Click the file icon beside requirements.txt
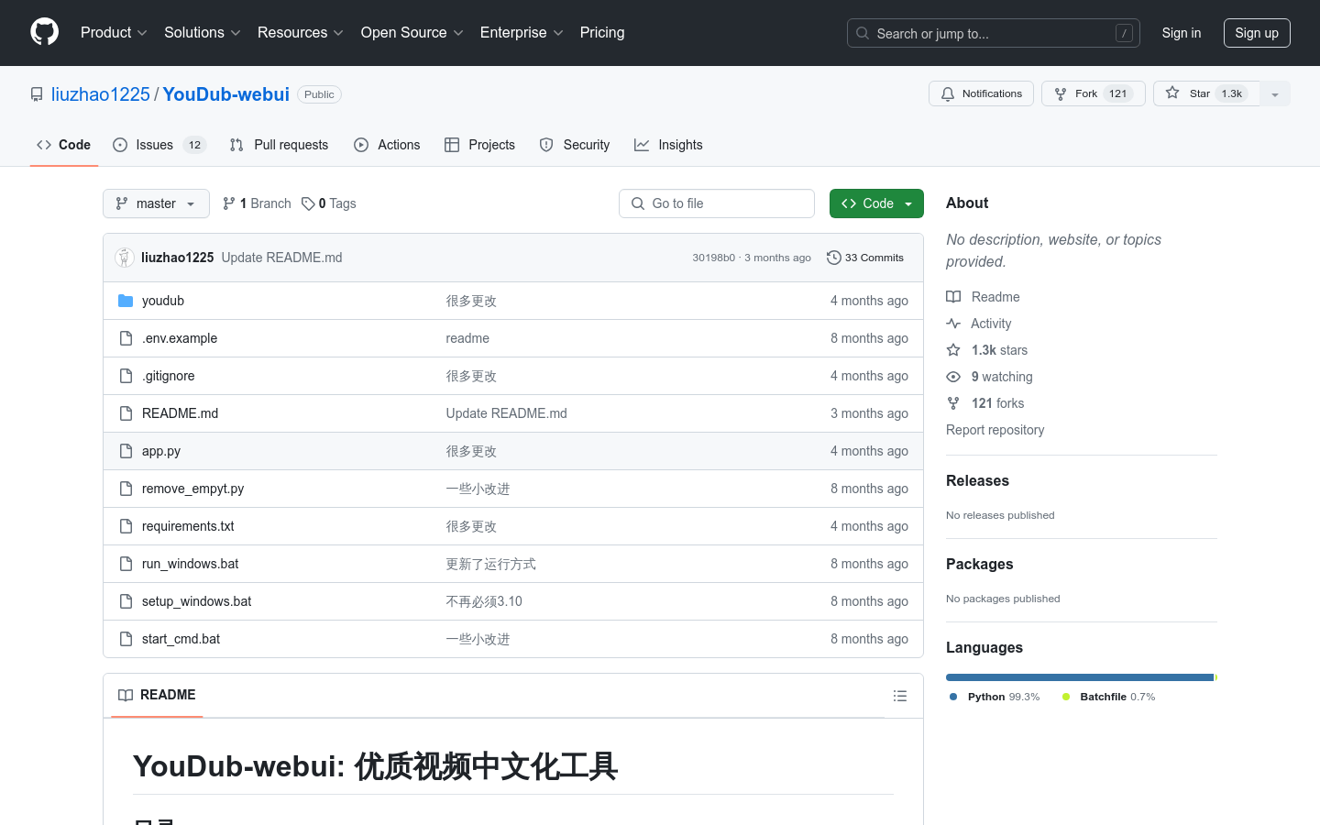Screen dimensions: 1320x825 126,526
